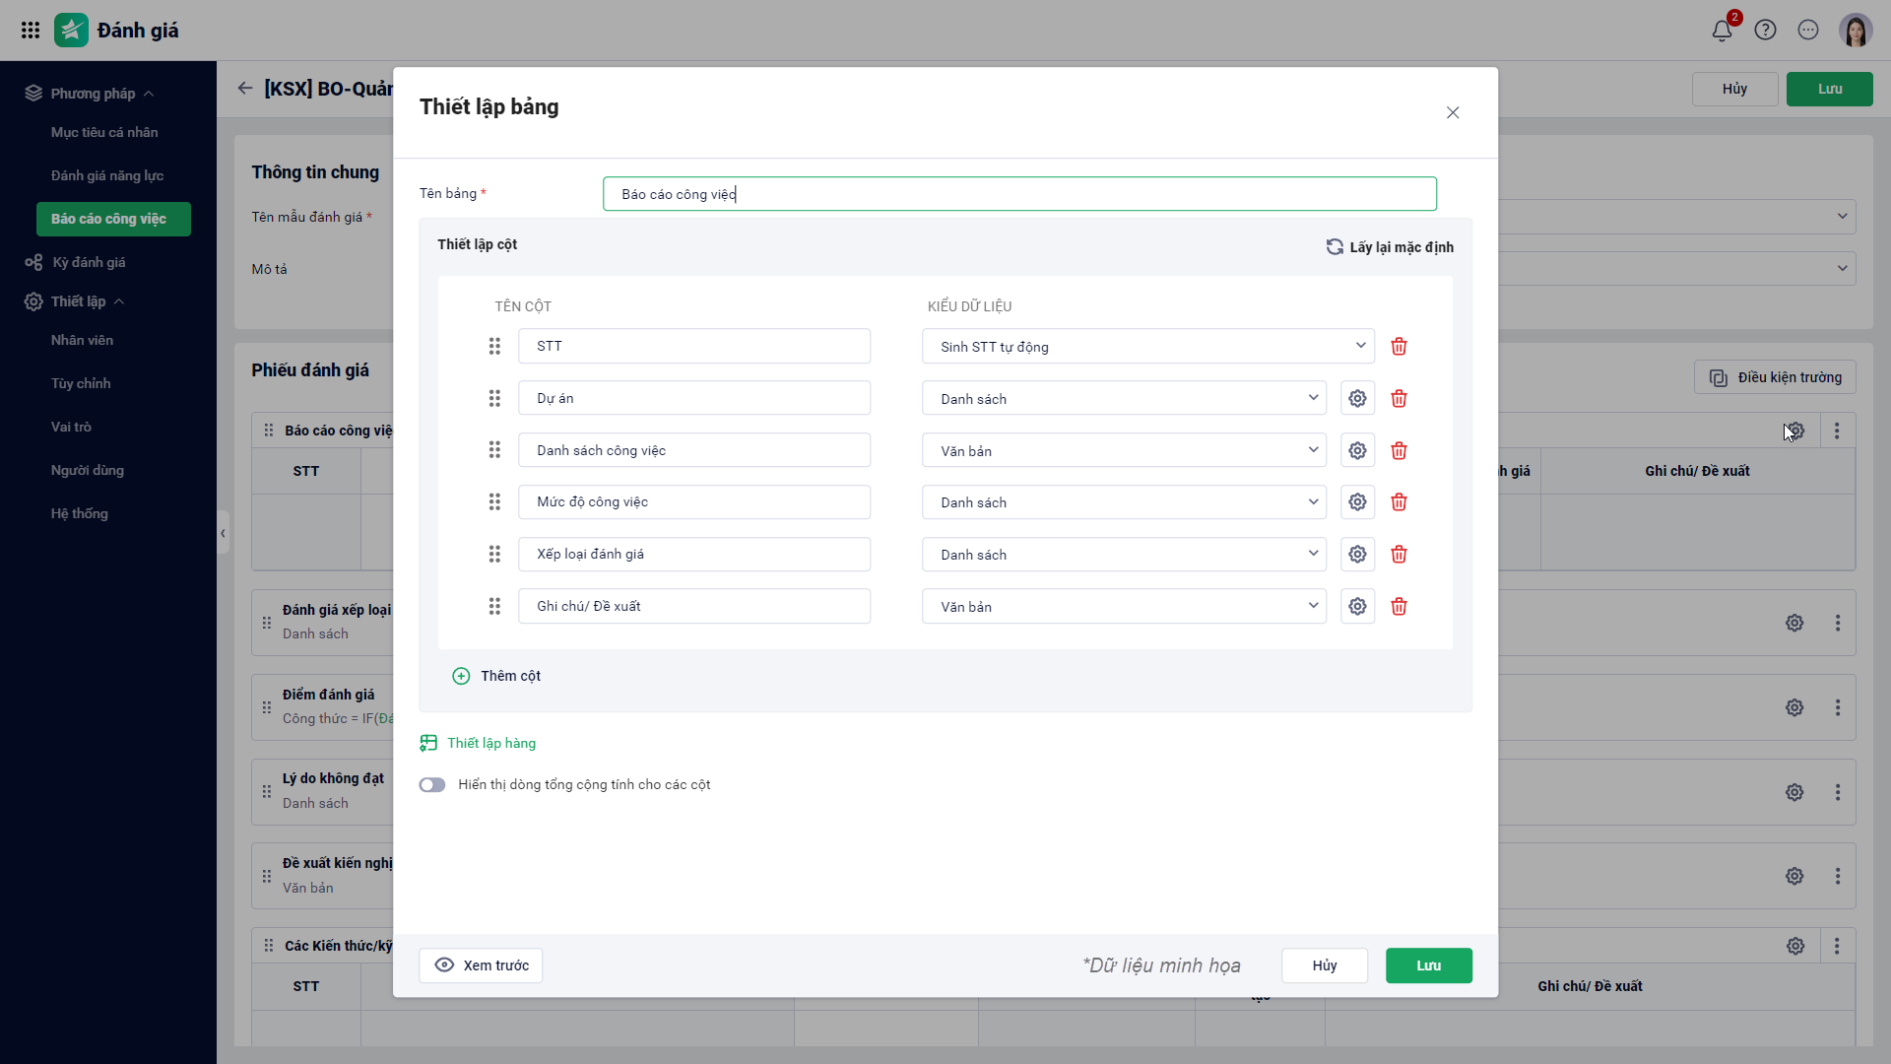This screenshot has height=1064, width=1891.
Task: Click Xem trước preview button
Action: click(481, 965)
